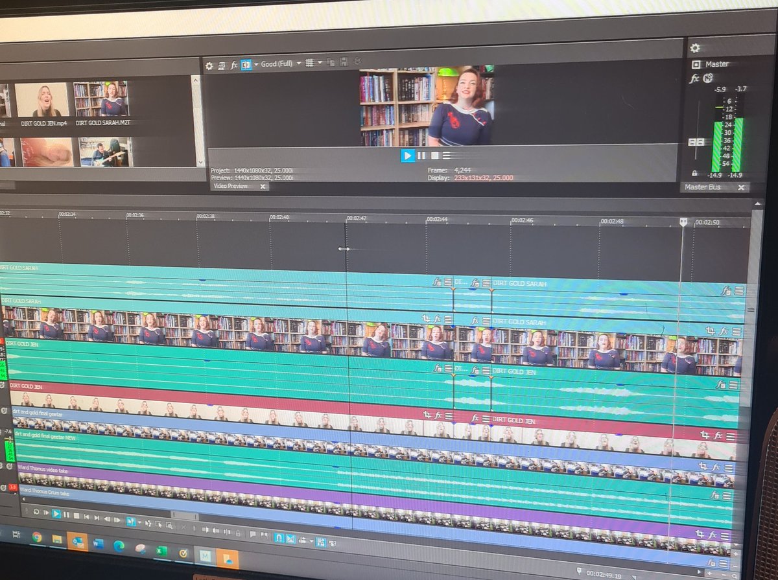Toggle the Master fader channel lock

coord(695,174)
